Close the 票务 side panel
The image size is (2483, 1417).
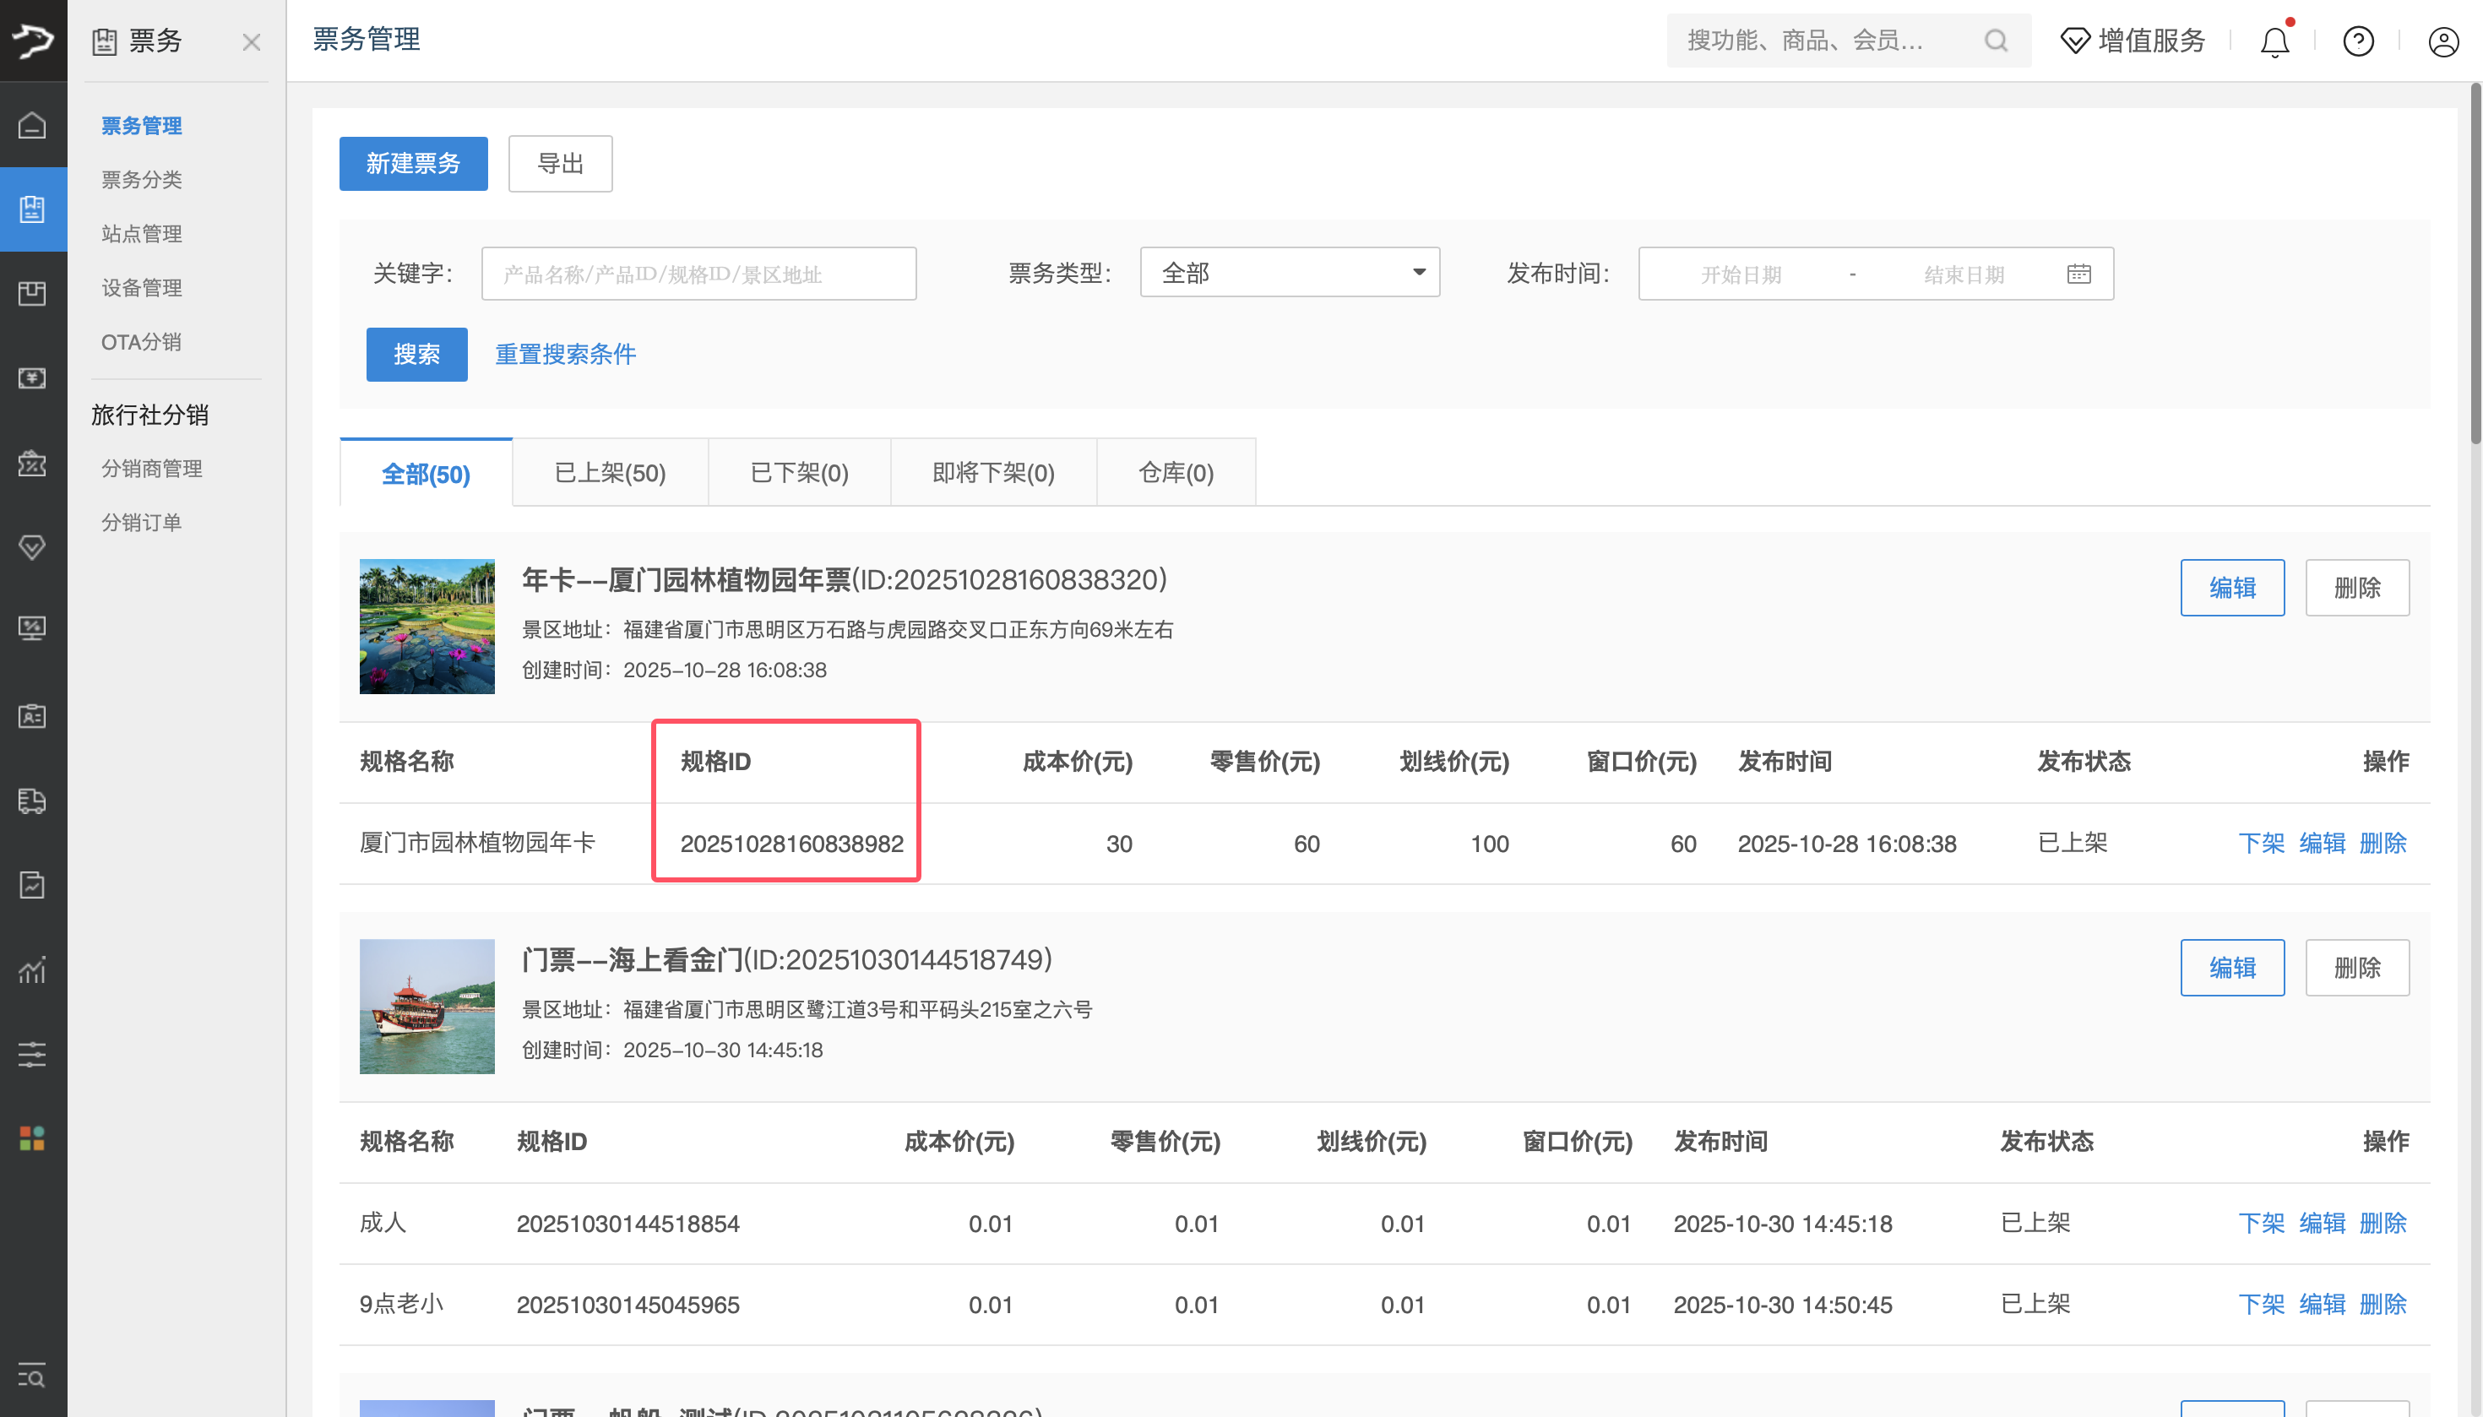(x=251, y=42)
